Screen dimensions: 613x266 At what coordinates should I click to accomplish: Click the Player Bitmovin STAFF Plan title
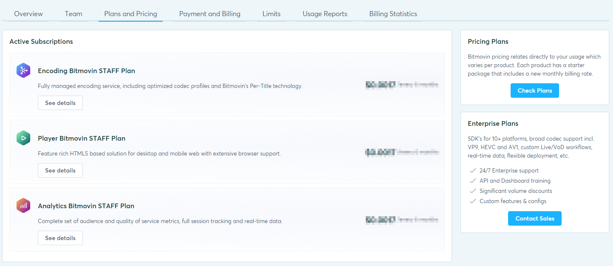click(82, 139)
